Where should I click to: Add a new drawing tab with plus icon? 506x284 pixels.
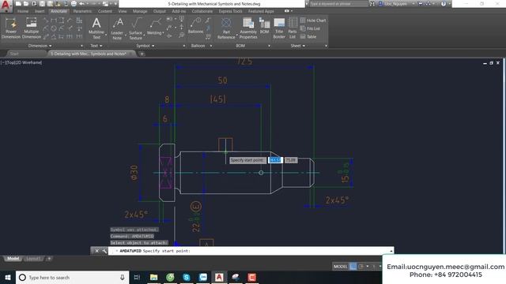pos(142,54)
